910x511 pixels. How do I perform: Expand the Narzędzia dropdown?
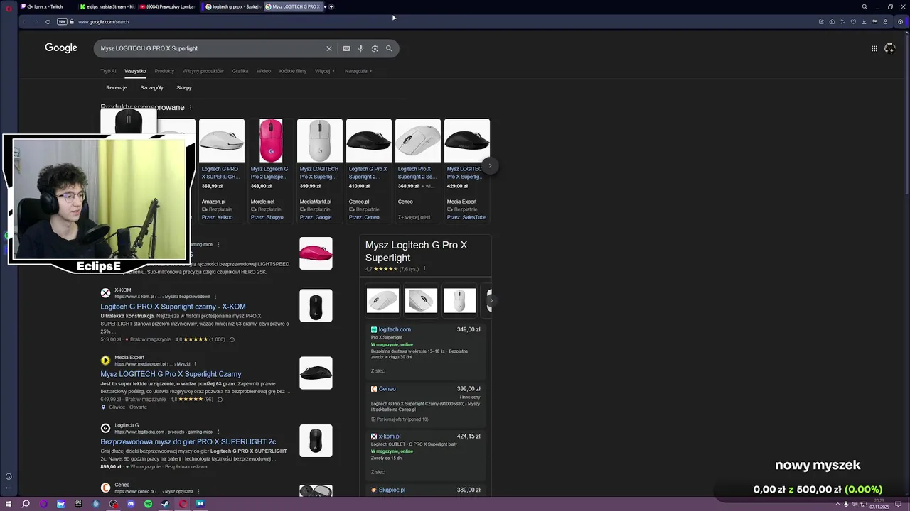click(x=358, y=71)
